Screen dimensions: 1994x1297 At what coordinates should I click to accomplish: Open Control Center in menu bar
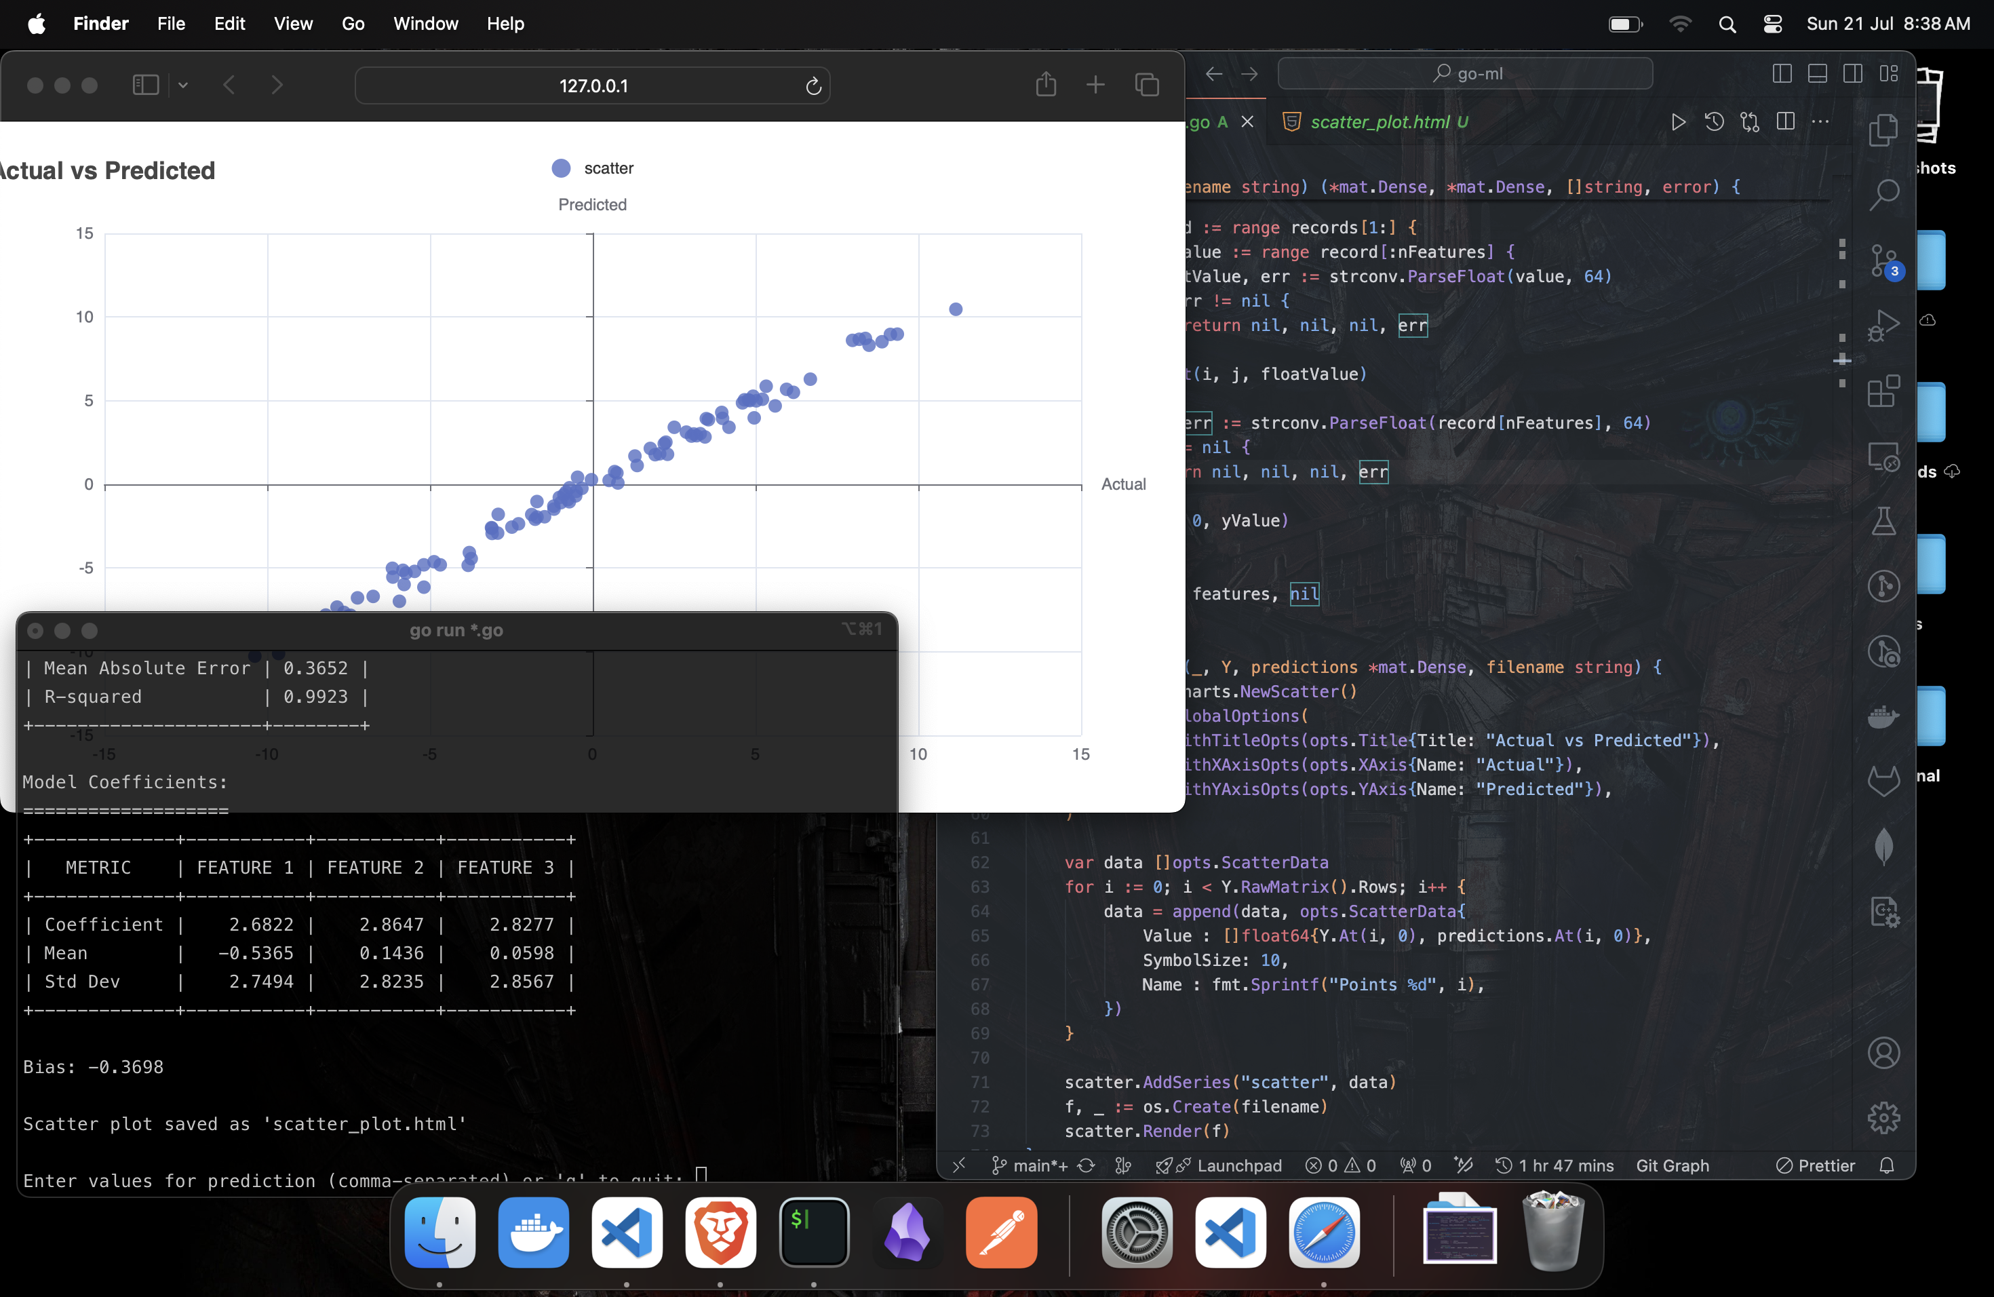tap(1772, 24)
